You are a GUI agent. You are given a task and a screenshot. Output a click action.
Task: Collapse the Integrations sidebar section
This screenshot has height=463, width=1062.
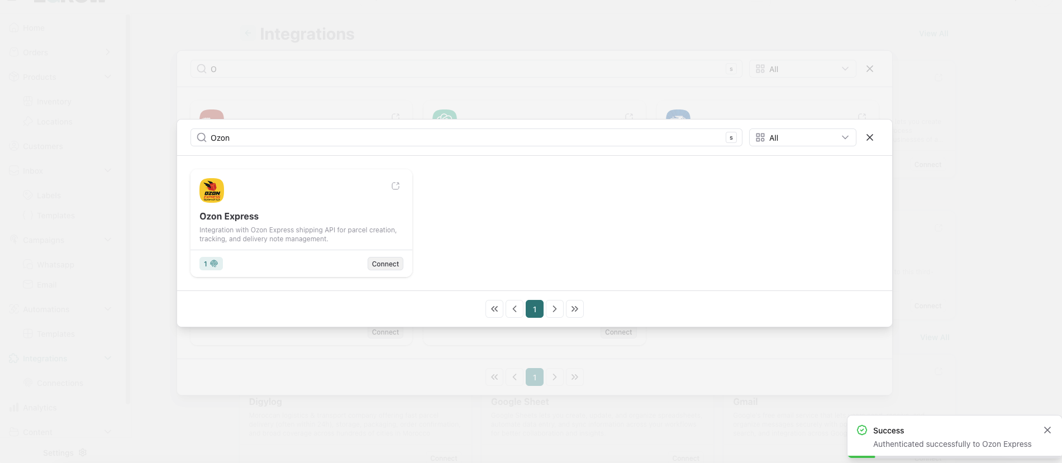(x=108, y=359)
